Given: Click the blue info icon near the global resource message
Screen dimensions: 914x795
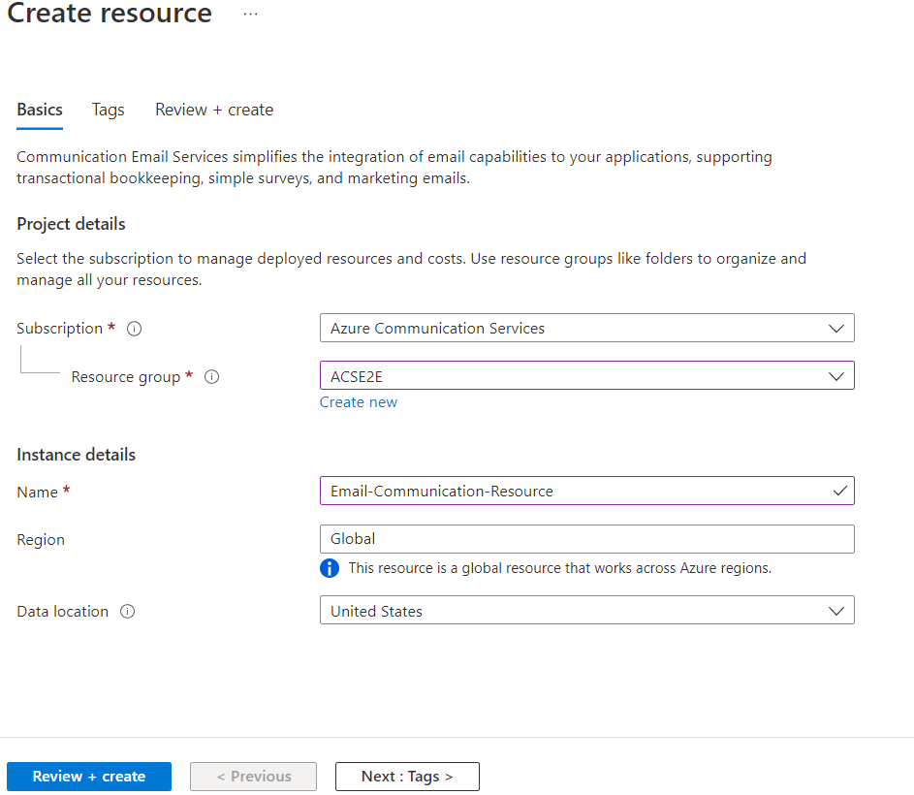Looking at the screenshot, I should (x=331, y=568).
